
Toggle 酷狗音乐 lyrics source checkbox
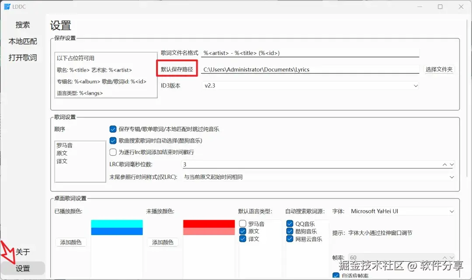pyautogui.click(x=290, y=231)
